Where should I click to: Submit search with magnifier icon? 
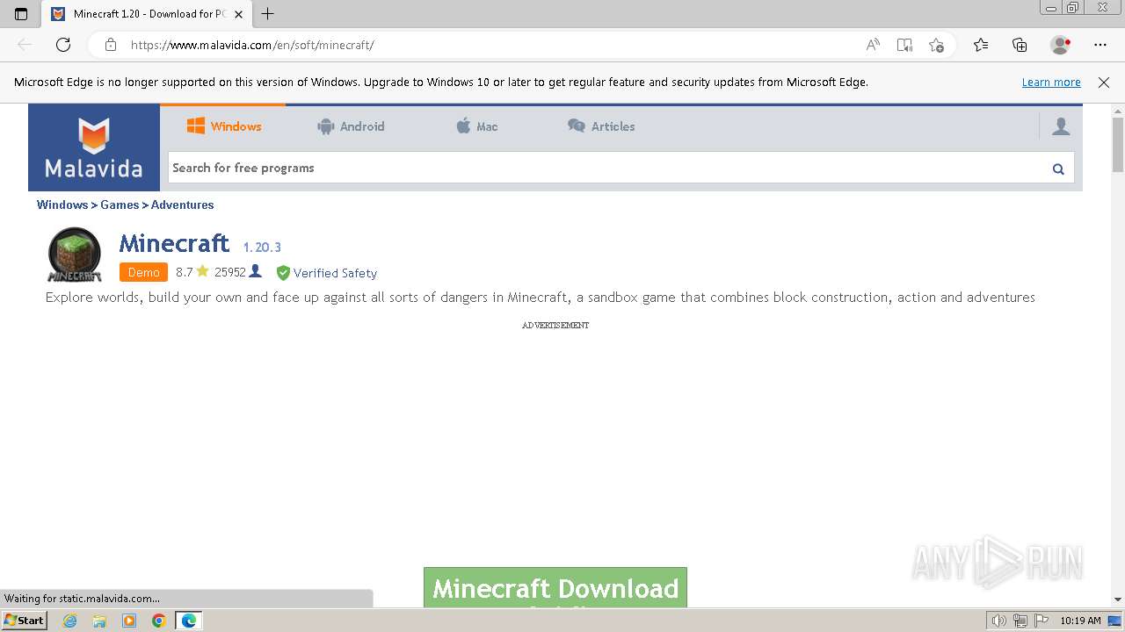[x=1058, y=169]
